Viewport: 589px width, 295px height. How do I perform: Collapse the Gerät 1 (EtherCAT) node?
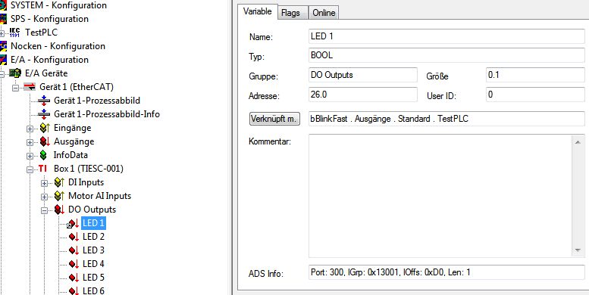(x=15, y=87)
